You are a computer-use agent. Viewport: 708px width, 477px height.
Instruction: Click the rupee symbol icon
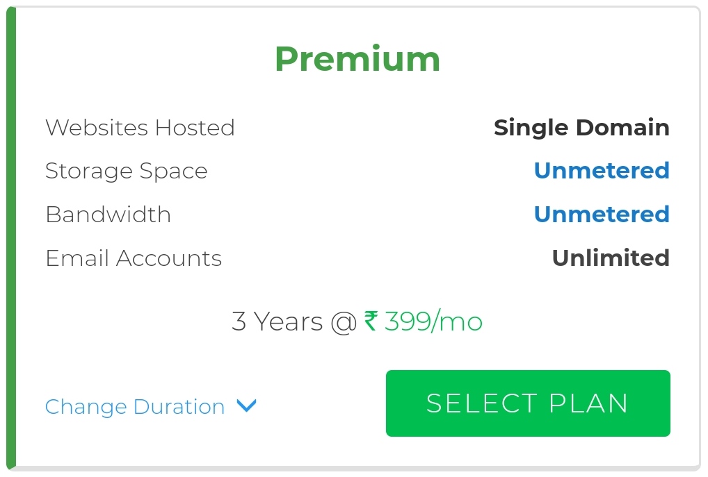371,321
